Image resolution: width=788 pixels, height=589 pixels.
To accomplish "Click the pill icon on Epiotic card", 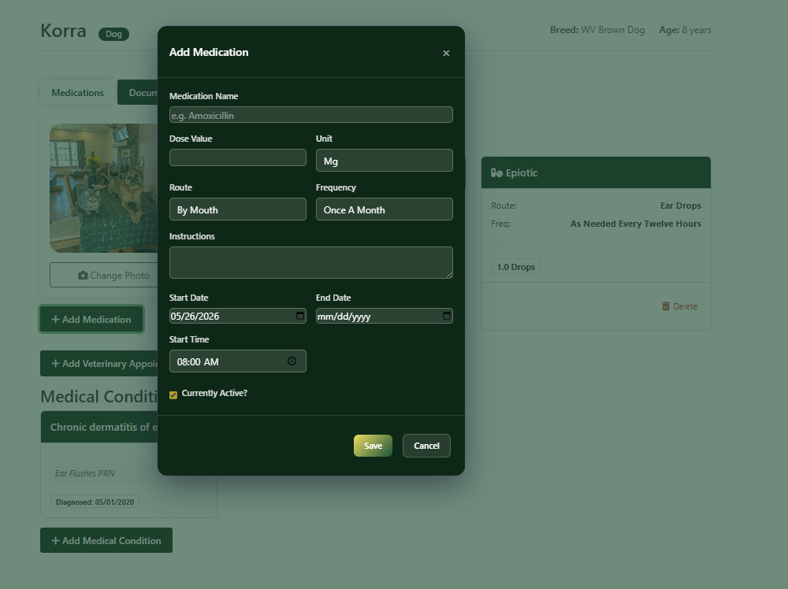I will pyautogui.click(x=496, y=172).
